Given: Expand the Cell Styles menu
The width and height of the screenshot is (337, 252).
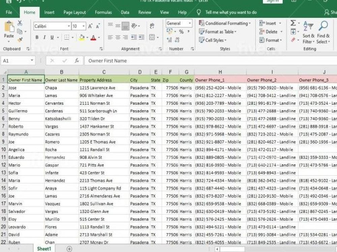Looking at the screenshot, I should (213, 40).
